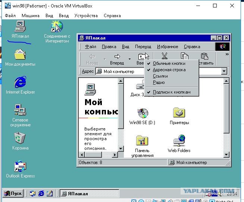Expand the address bar dropdown arrow
The height and width of the screenshot is (202, 244).
(224, 71)
